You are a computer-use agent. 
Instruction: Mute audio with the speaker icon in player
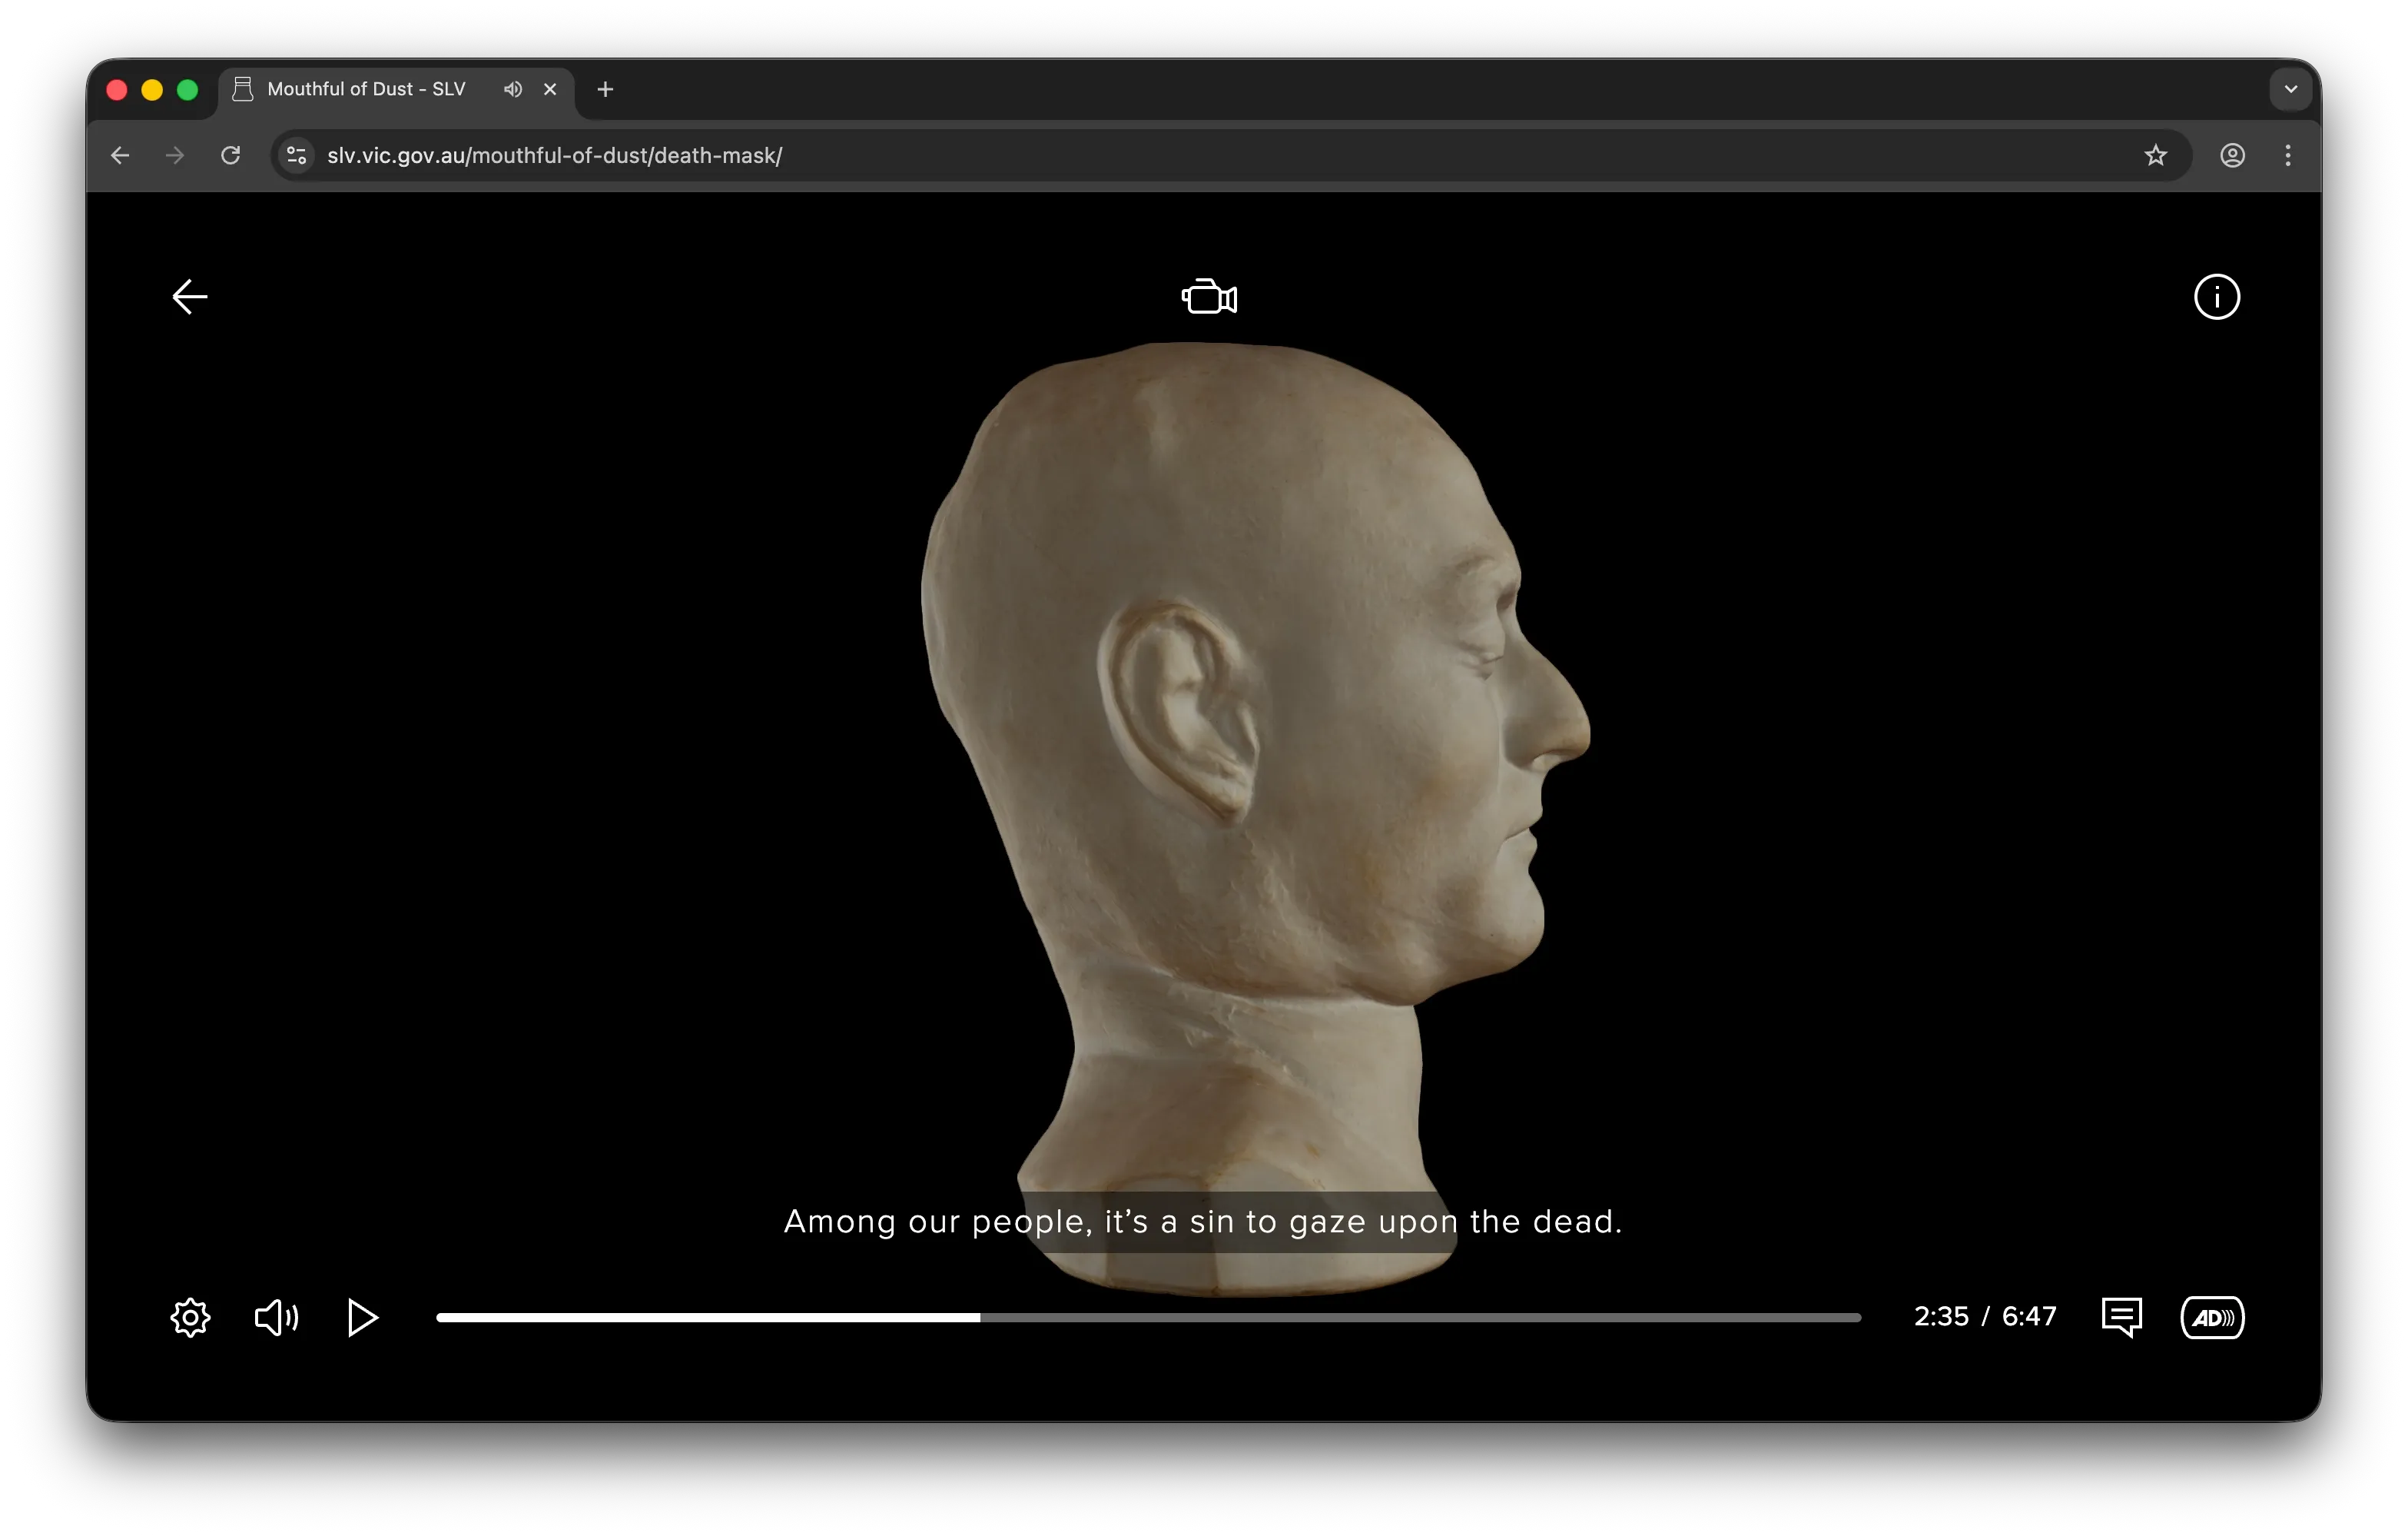[277, 1318]
